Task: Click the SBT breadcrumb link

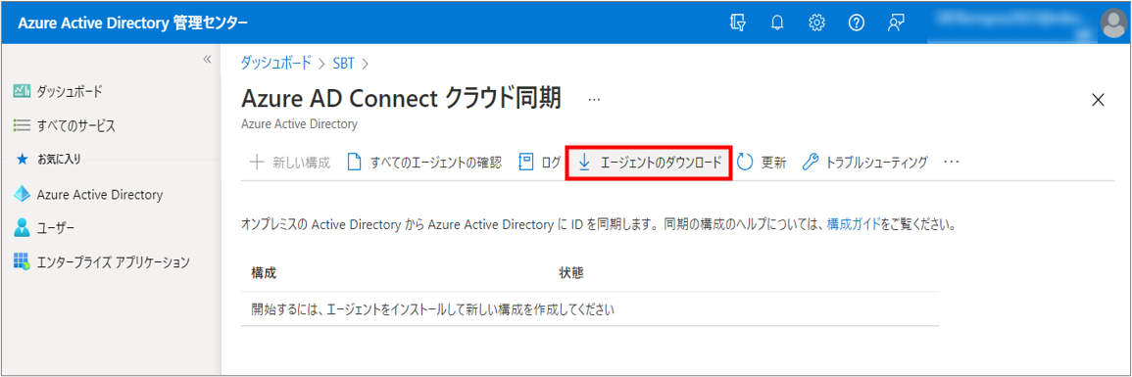Action: pos(344,63)
